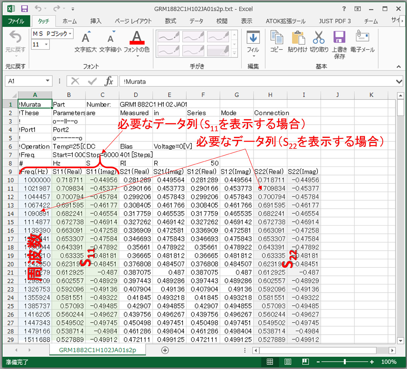
Task: Select row 9 header
Action: click(x=10, y=171)
